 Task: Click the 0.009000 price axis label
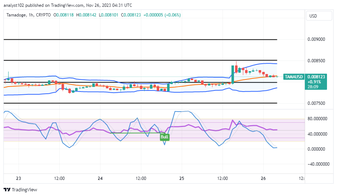tap(316, 39)
